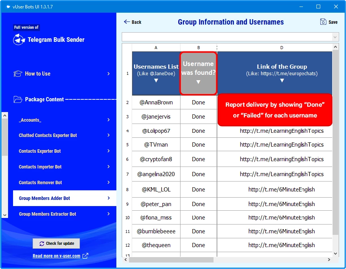Select column D header
Image resolution: width=346 pixels, height=269 pixels.
[x=281, y=48]
